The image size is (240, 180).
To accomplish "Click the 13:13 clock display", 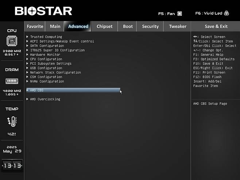I will point(12,166).
